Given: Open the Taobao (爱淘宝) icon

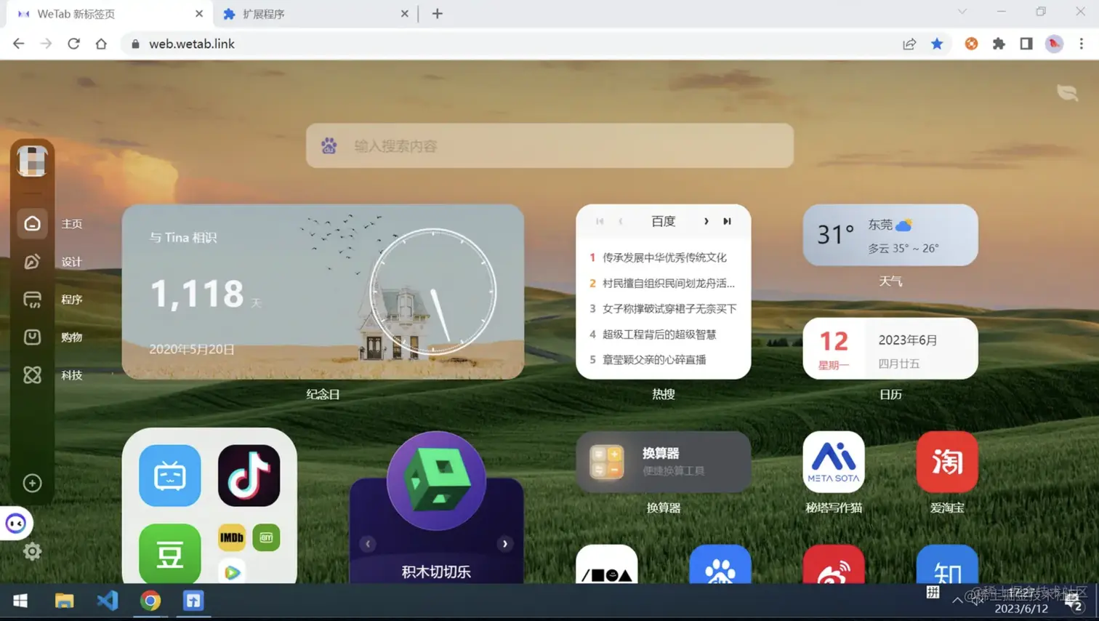Looking at the screenshot, I should click(x=947, y=462).
